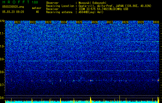Click the Receiving Location label
Viewport: 162px width, 103px height.
[60, 6]
